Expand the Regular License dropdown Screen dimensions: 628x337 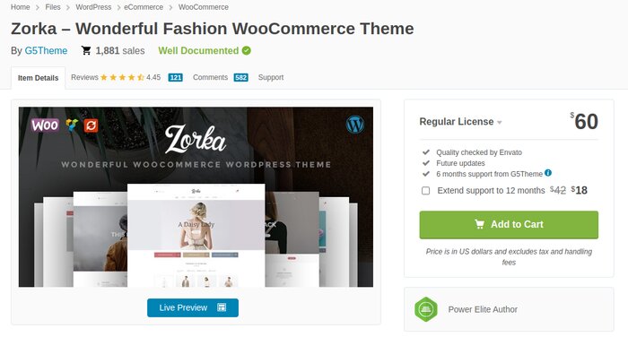(460, 122)
